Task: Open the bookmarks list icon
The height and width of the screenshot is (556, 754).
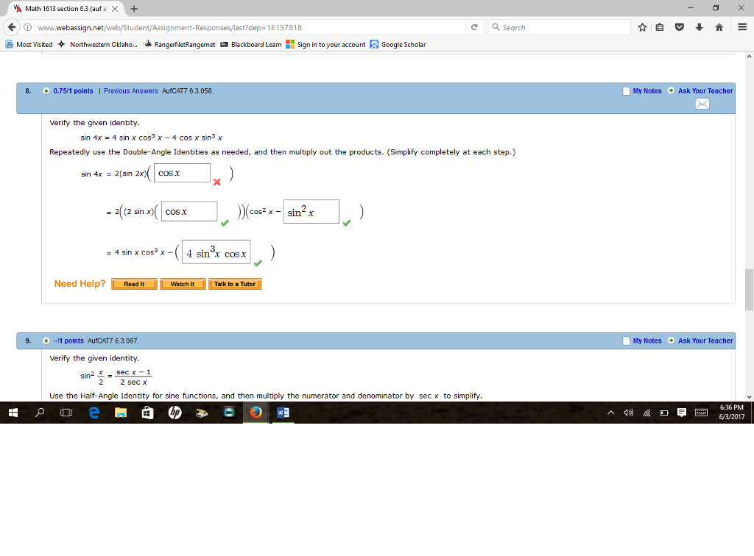Action: pyautogui.click(x=660, y=27)
